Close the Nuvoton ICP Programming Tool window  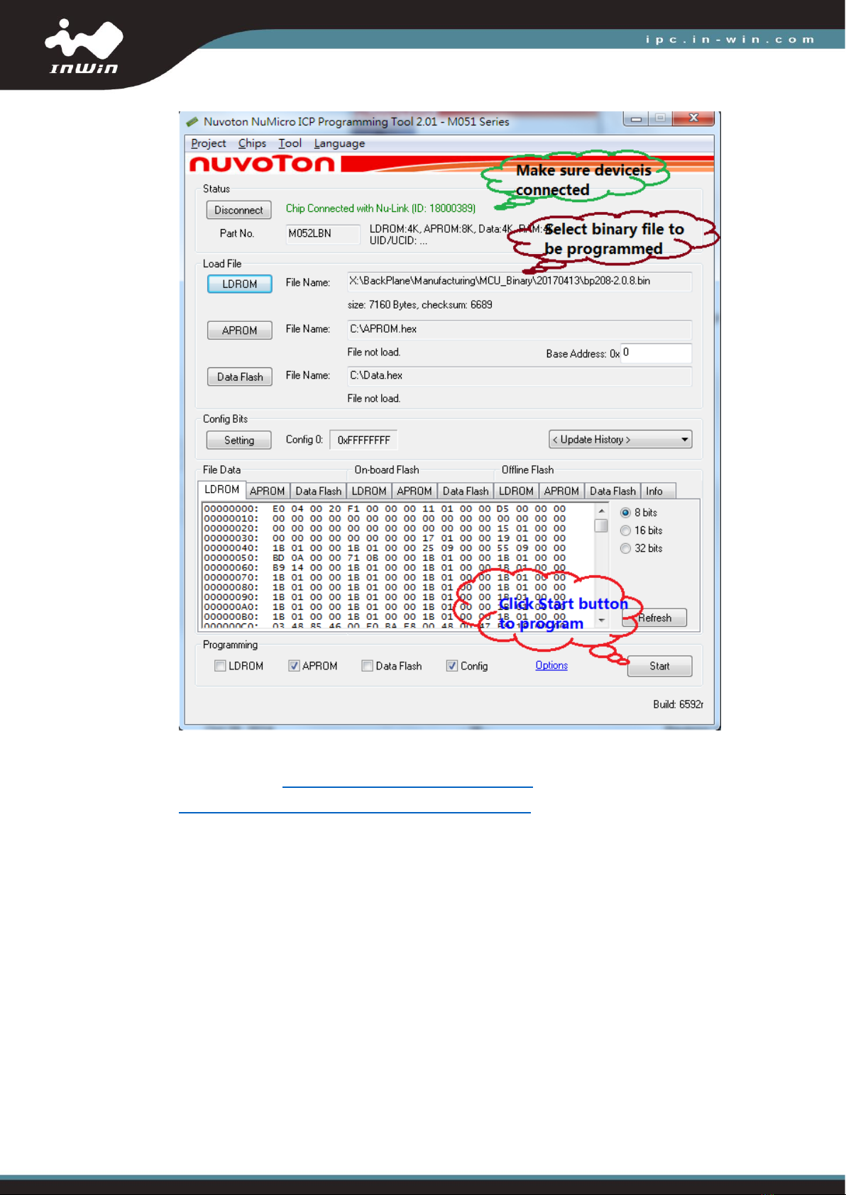coord(693,118)
